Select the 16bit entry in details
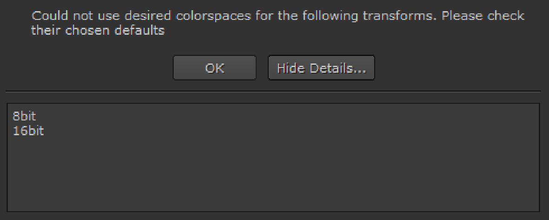This screenshot has height=220, width=549. [x=28, y=131]
